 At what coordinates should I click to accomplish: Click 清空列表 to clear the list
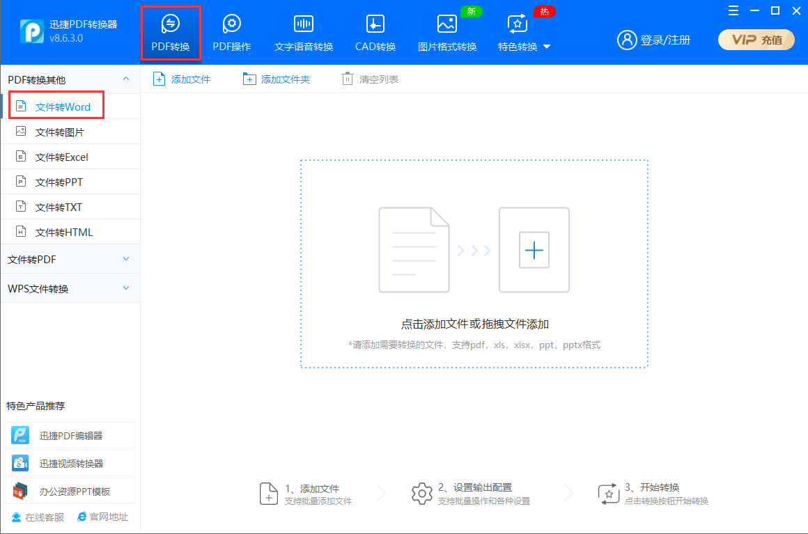point(370,79)
